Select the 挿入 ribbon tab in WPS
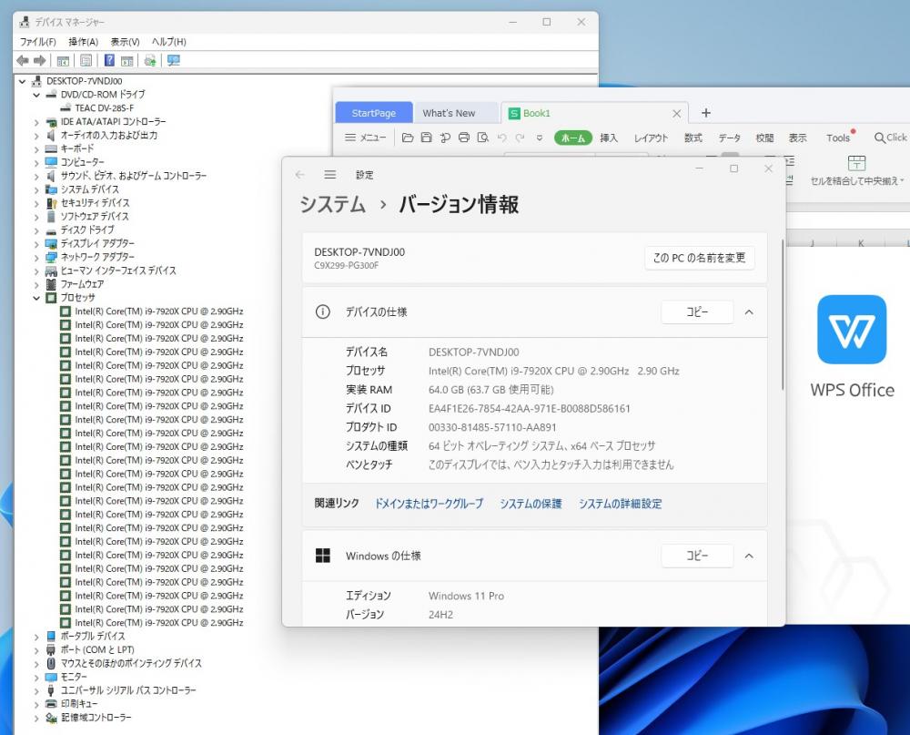The height and width of the screenshot is (735, 910). (608, 138)
